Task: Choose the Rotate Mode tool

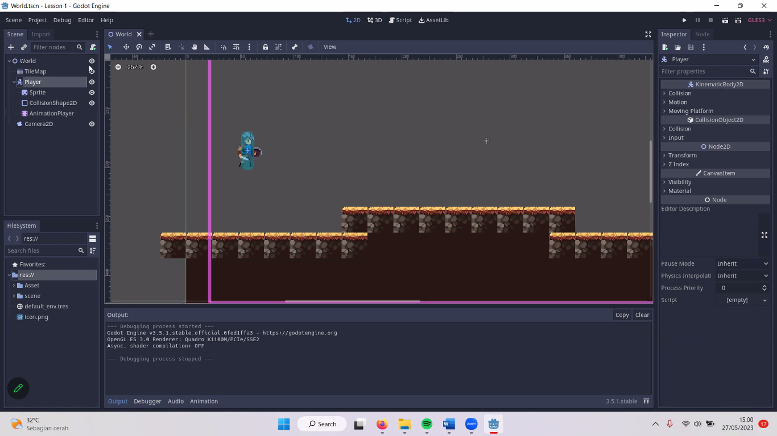Action: [139, 47]
